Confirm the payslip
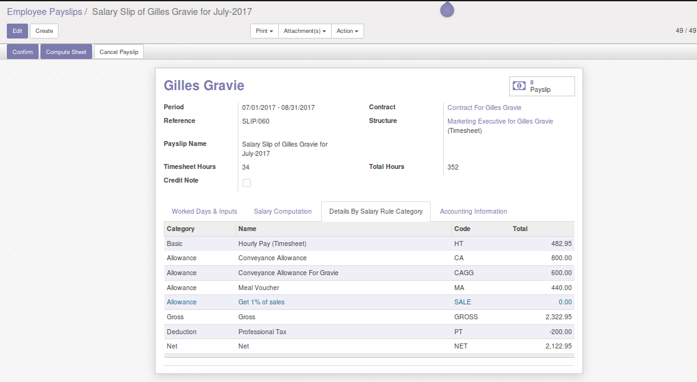The width and height of the screenshot is (697, 382). point(23,52)
